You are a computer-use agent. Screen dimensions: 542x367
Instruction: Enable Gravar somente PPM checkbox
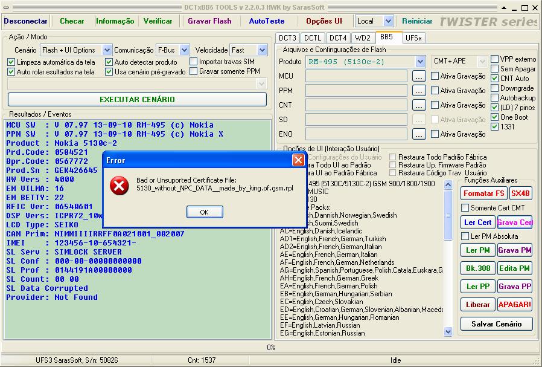(194, 71)
